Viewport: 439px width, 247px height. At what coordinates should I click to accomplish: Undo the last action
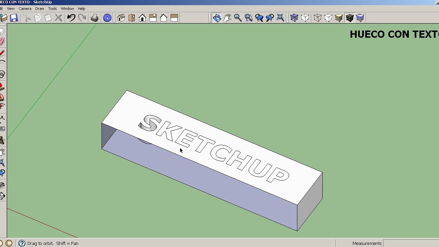[x=71, y=18]
